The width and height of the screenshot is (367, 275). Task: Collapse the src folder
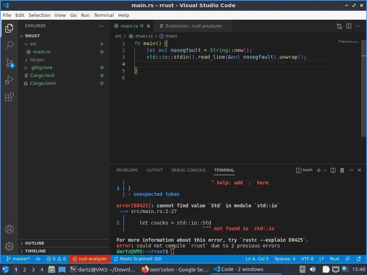[64, 44]
